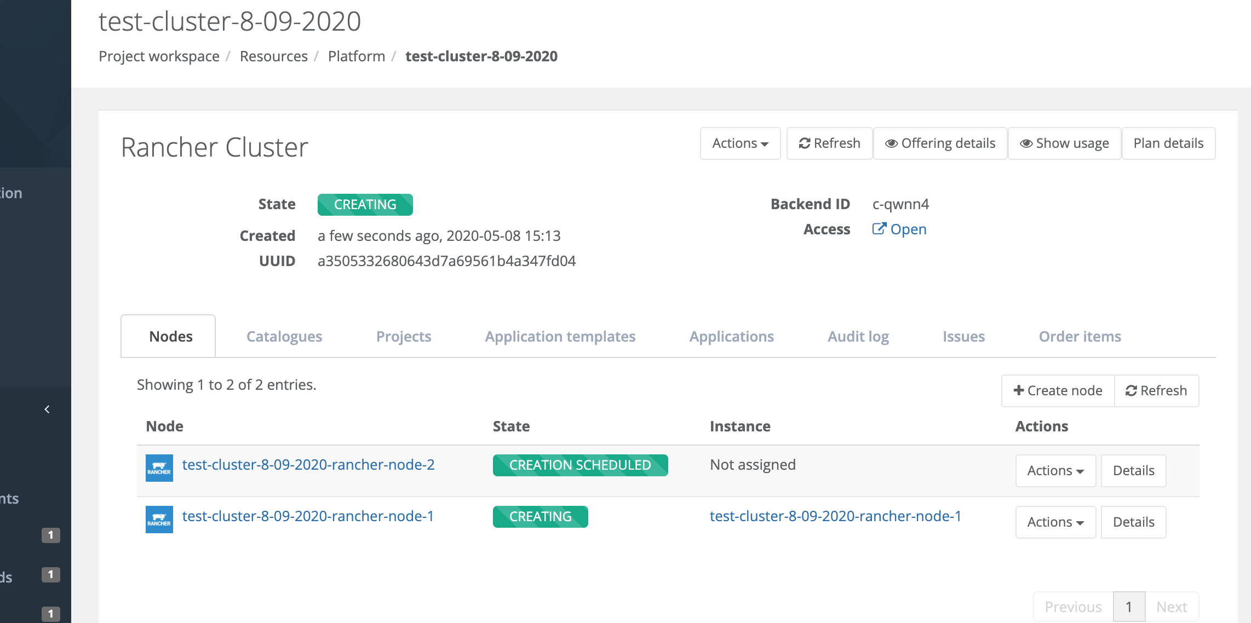The height and width of the screenshot is (623, 1251).
Task: Click the Backend ID value c-qwnn4
Action: click(900, 204)
